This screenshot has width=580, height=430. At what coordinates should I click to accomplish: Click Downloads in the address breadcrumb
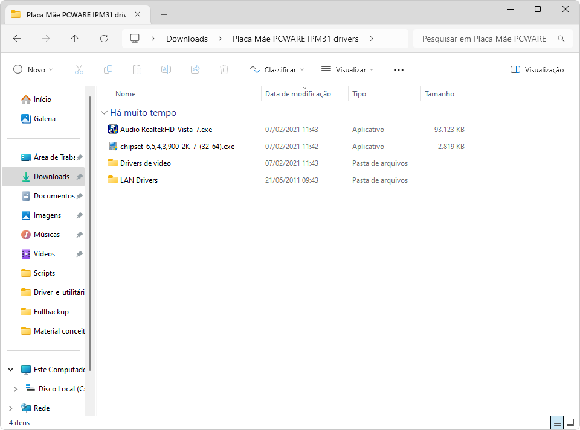coord(187,39)
